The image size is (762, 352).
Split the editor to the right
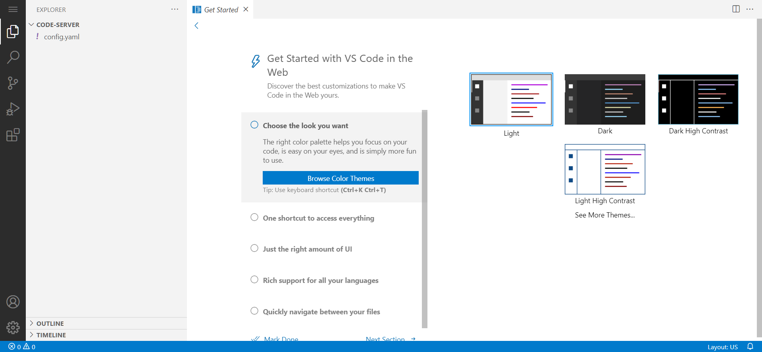736,9
